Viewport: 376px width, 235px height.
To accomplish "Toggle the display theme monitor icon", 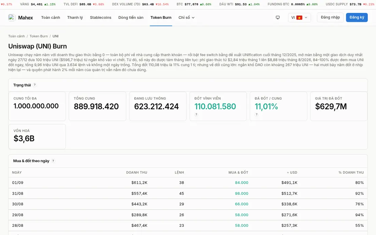I will pos(278,17).
